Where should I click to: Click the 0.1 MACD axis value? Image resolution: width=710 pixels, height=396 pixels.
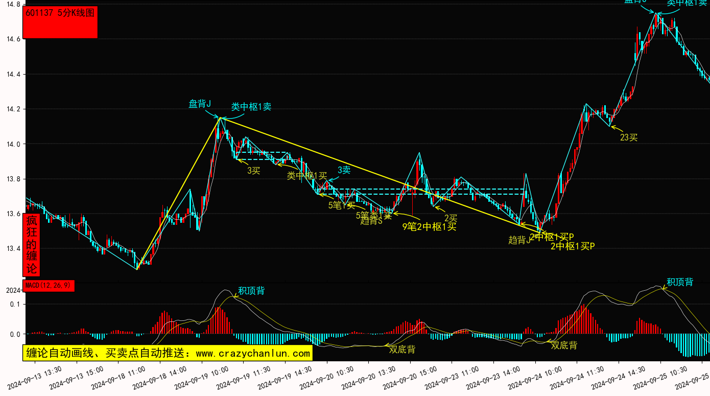[14, 304]
